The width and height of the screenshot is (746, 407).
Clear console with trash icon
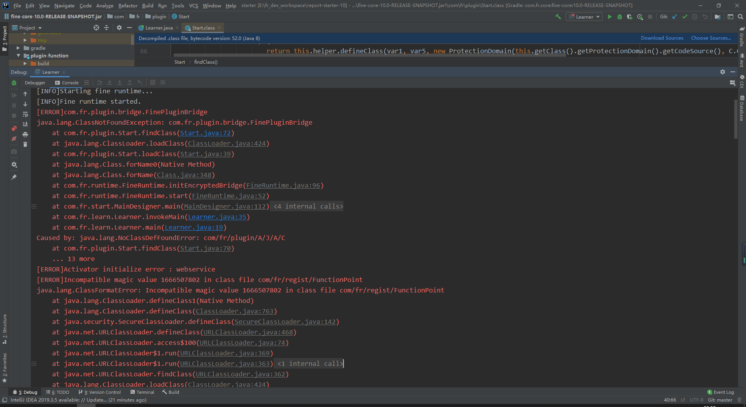click(25, 144)
